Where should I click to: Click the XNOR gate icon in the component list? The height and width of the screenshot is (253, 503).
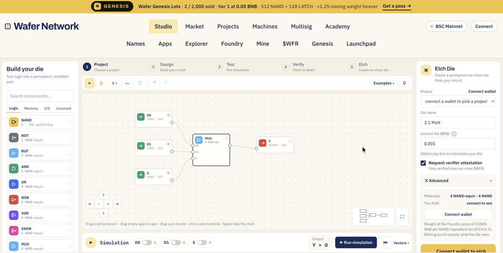click(14, 231)
